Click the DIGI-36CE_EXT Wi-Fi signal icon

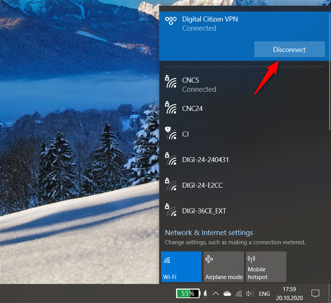171,210
